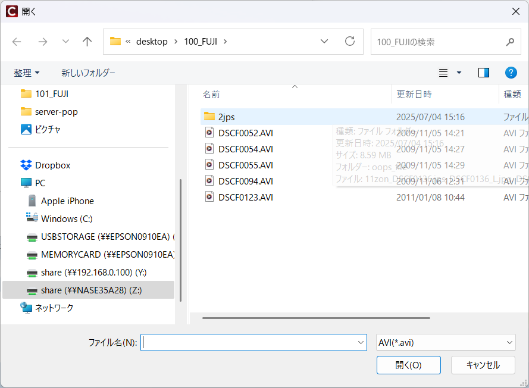Viewport: 529px width, 388px height.
Task: Open the file name history dropdown arrow
Action: (361, 342)
